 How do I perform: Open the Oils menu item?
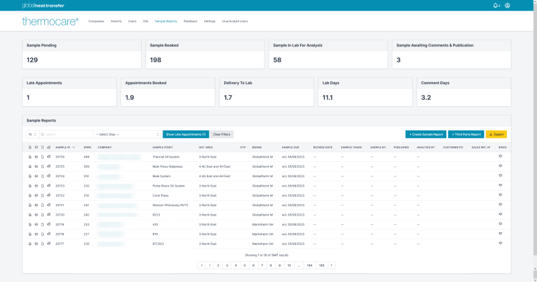[146, 21]
